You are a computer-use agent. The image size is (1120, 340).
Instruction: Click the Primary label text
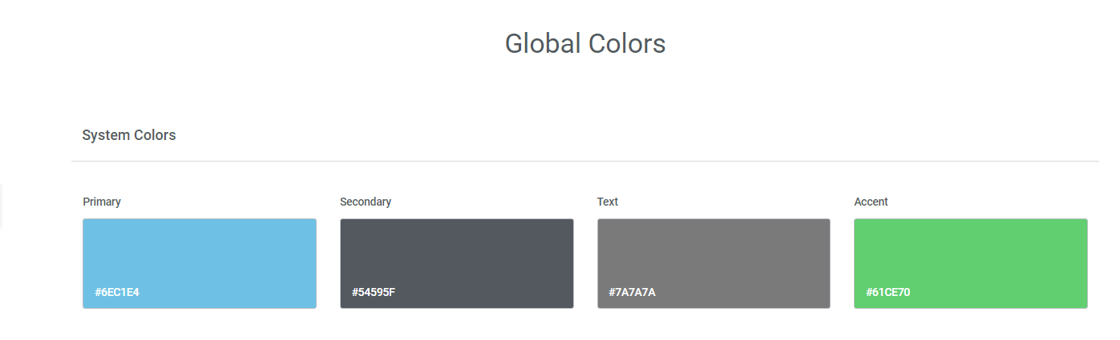click(102, 202)
